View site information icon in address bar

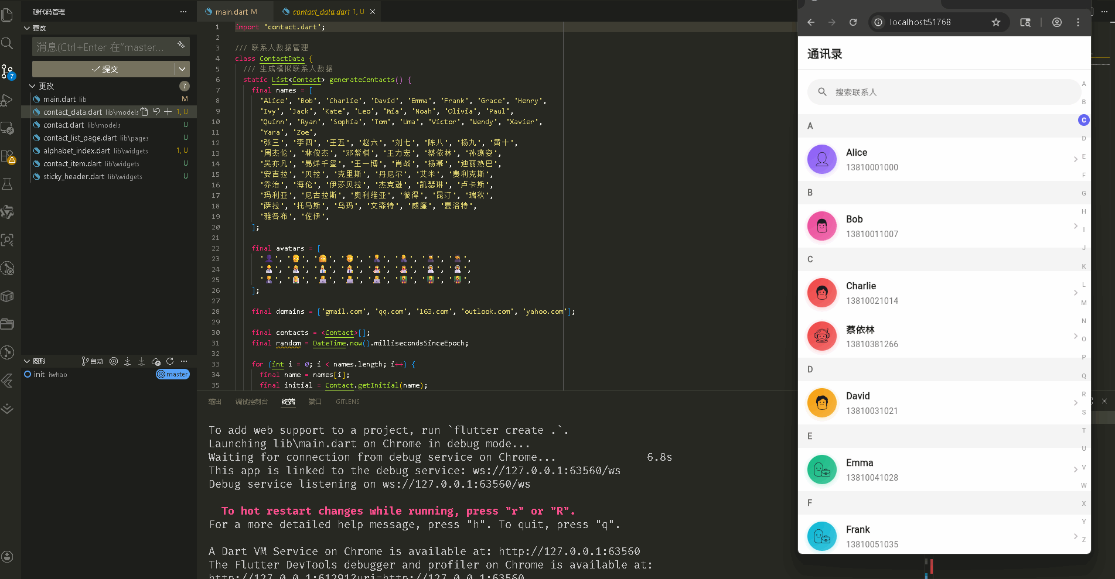click(x=878, y=22)
